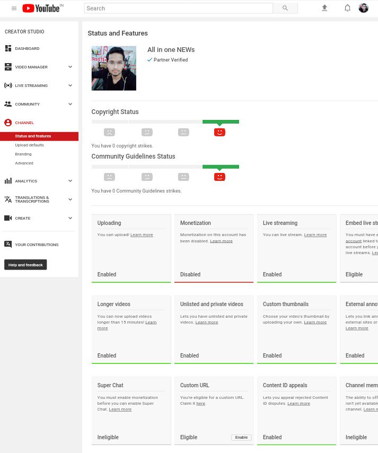Viewport: 378px width, 453px height.
Task: Click the red smiley under Copyright Status
Action: coord(220,132)
